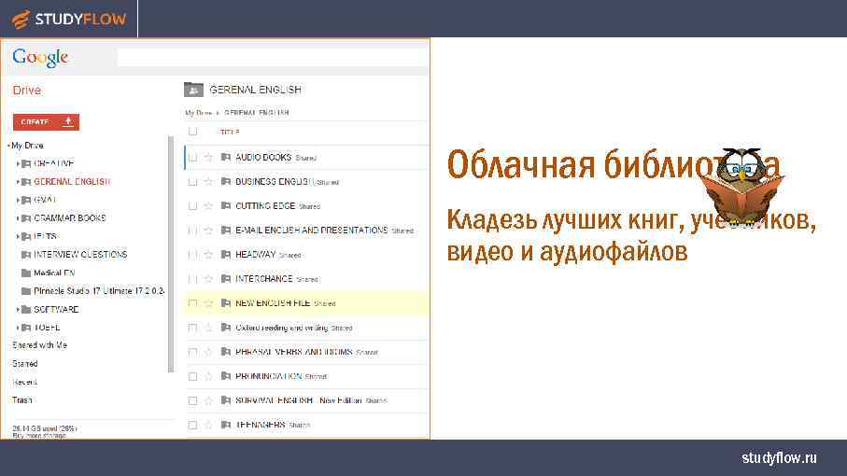This screenshot has height=476, width=847.
Task: Check the TEENAGERS row checkbox
Action: (x=193, y=425)
